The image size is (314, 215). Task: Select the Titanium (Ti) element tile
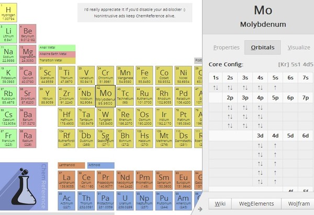(x=67, y=76)
